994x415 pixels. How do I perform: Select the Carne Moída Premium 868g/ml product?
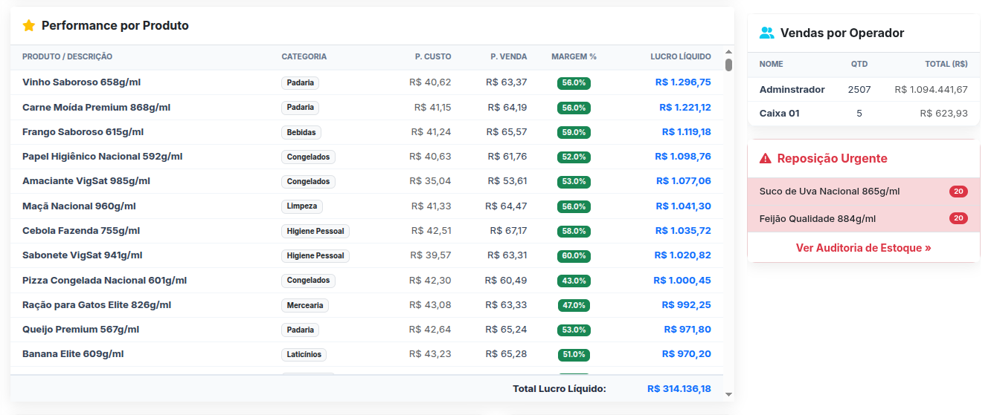coord(96,107)
